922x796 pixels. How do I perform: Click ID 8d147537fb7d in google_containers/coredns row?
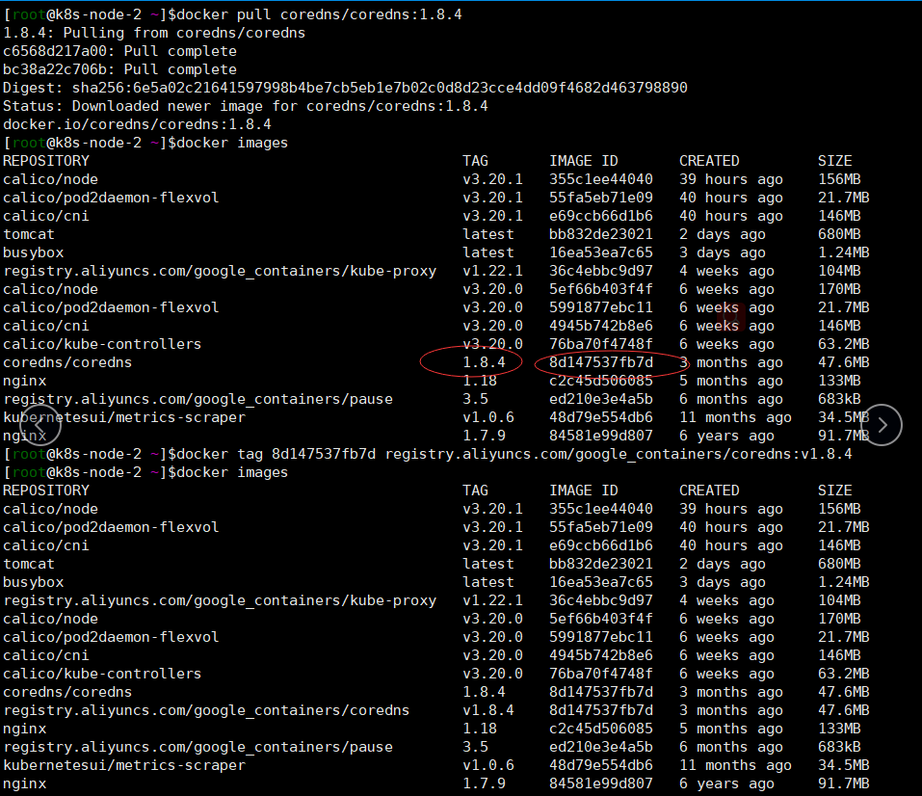click(601, 710)
